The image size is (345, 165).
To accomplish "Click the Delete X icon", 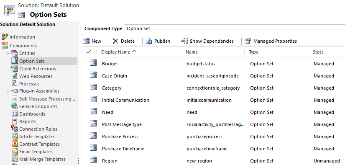I will [x=115, y=41].
